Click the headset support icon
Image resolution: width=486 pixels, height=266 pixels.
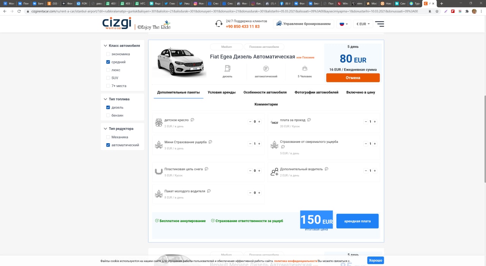point(219,24)
